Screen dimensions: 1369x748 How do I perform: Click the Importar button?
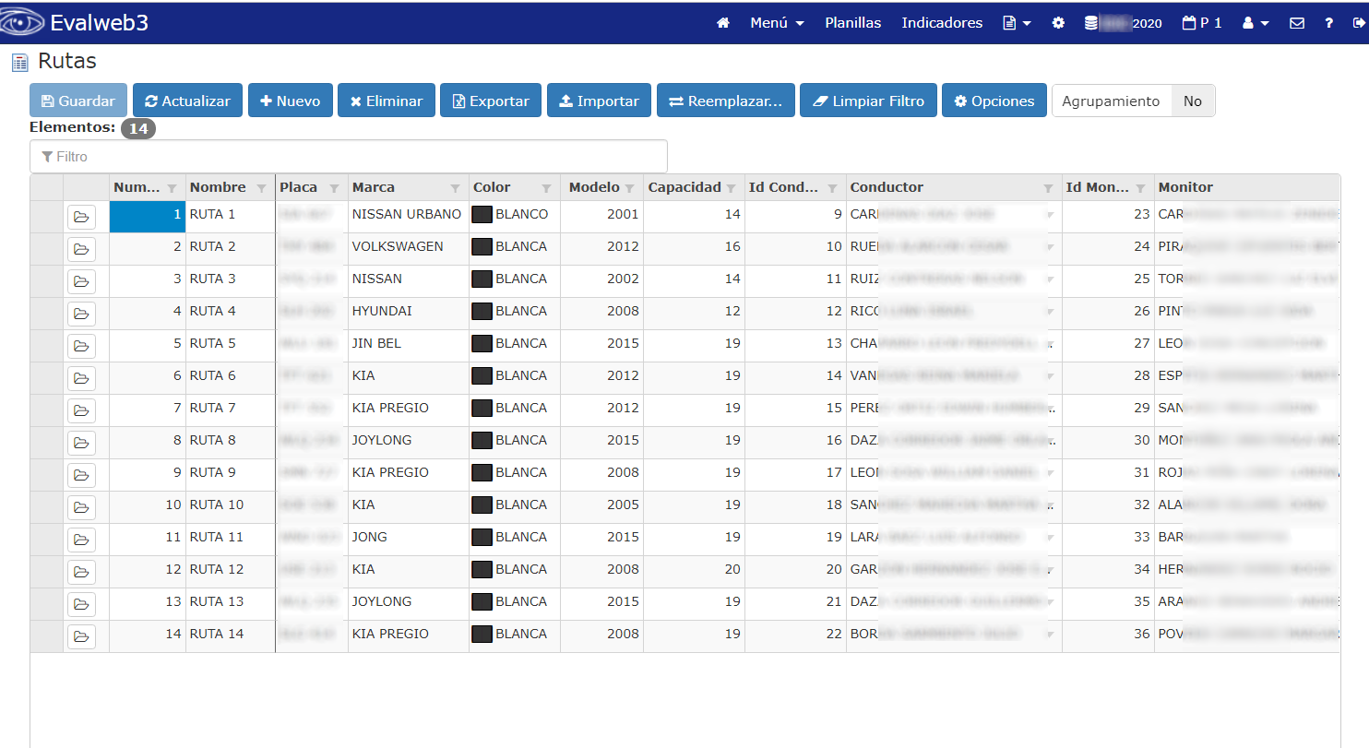pyautogui.click(x=600, y=101)
